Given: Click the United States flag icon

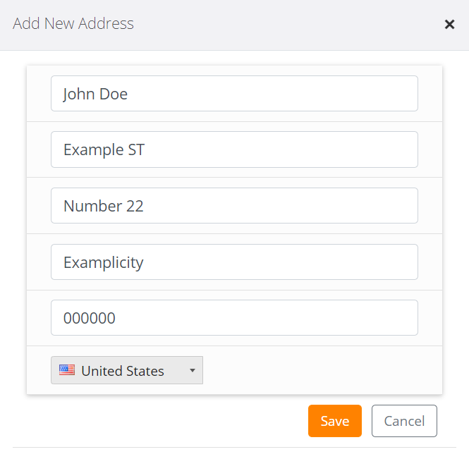Looking at the screenshot, I should pyautogui.click(x=67, y=370).
